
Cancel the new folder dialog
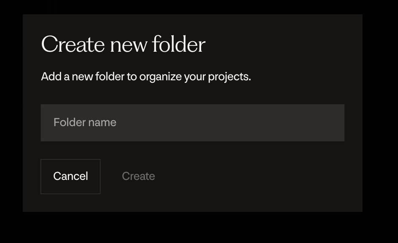tap(70, 177)
